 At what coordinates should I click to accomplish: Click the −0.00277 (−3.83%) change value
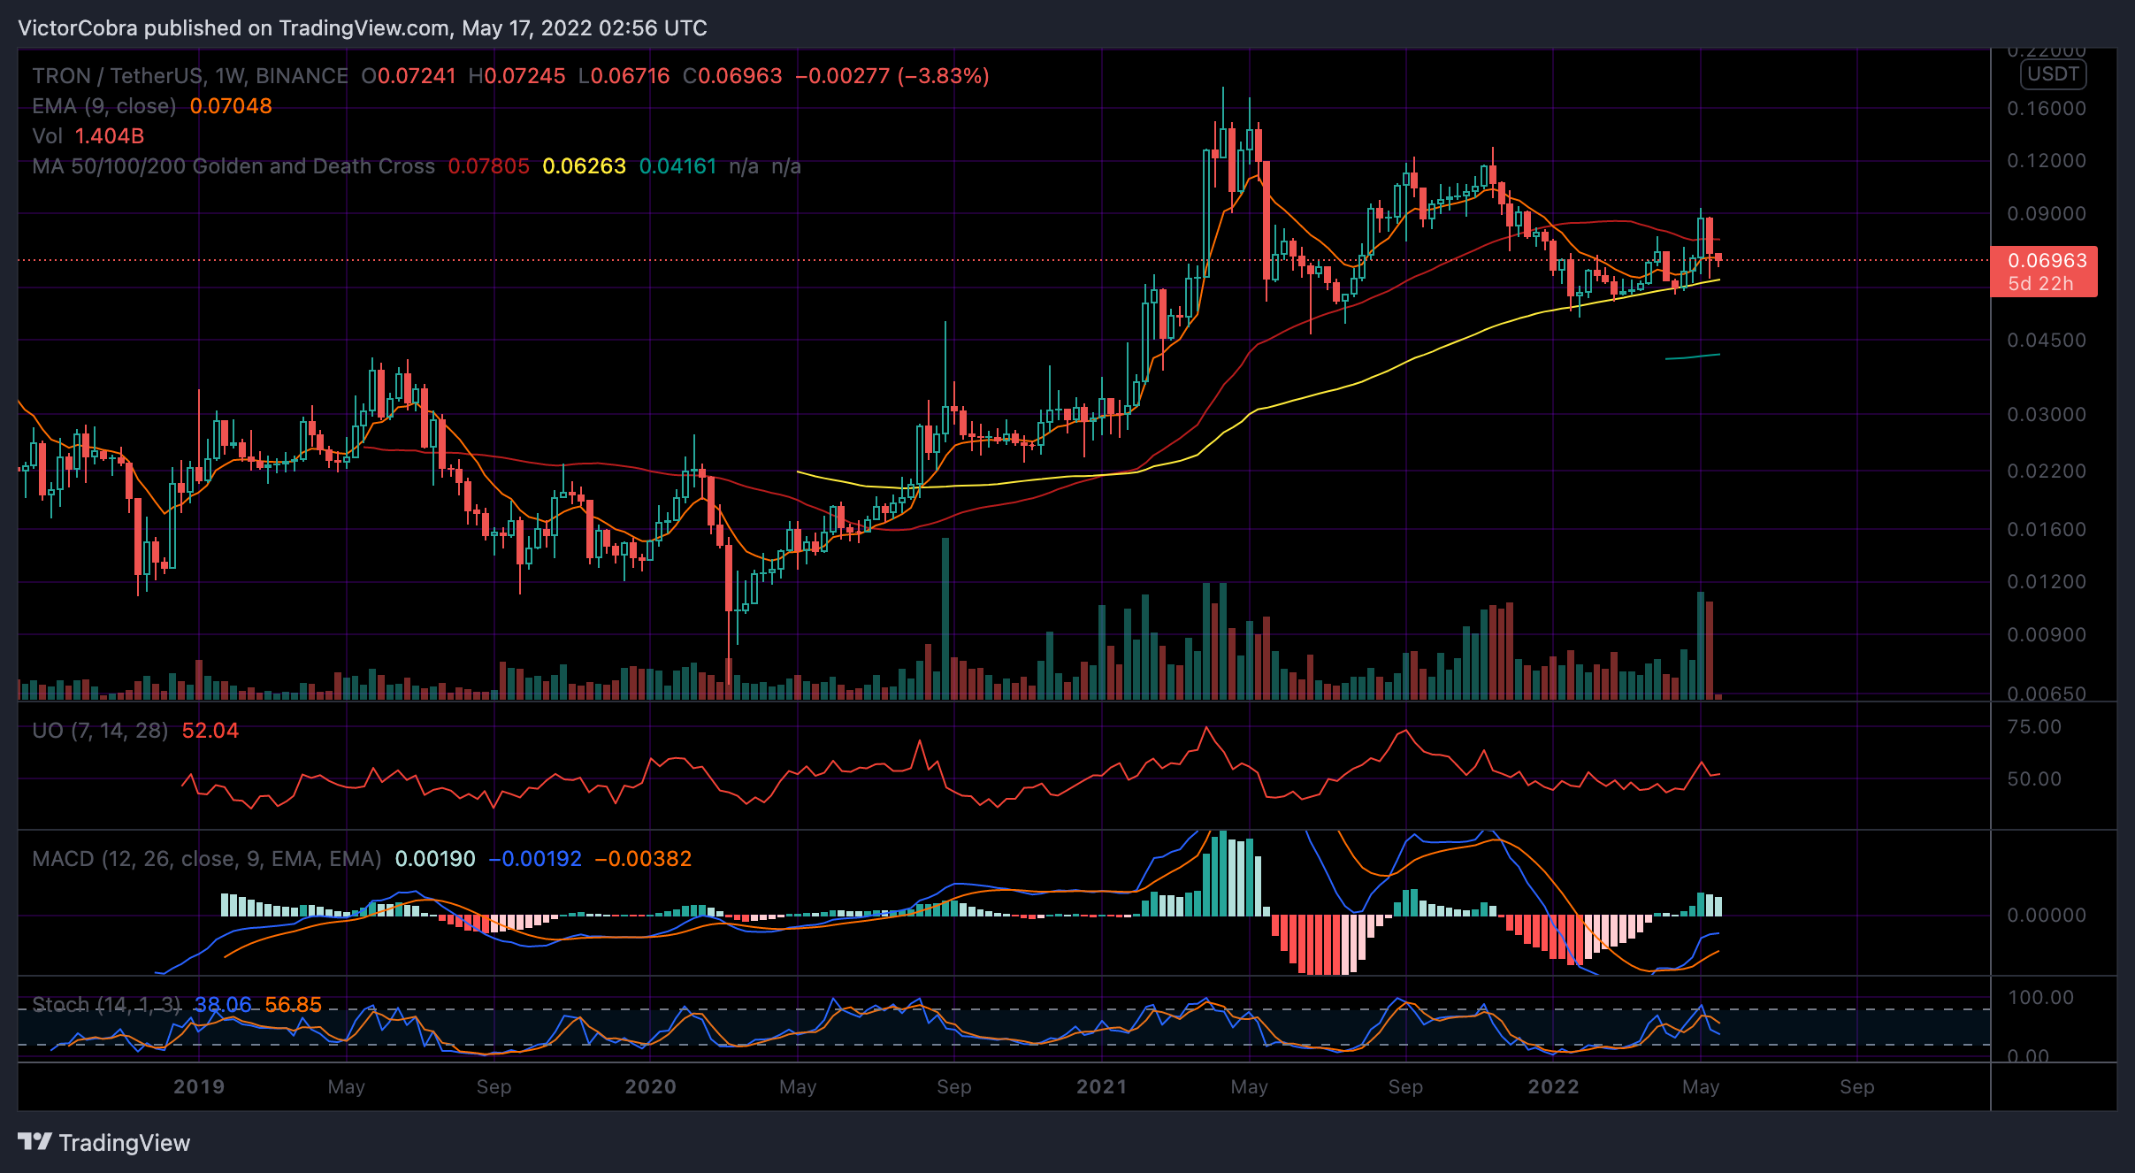pos(892,76)
